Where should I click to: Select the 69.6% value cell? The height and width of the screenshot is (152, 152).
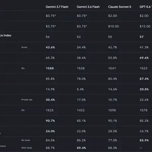tap(144, 58)
